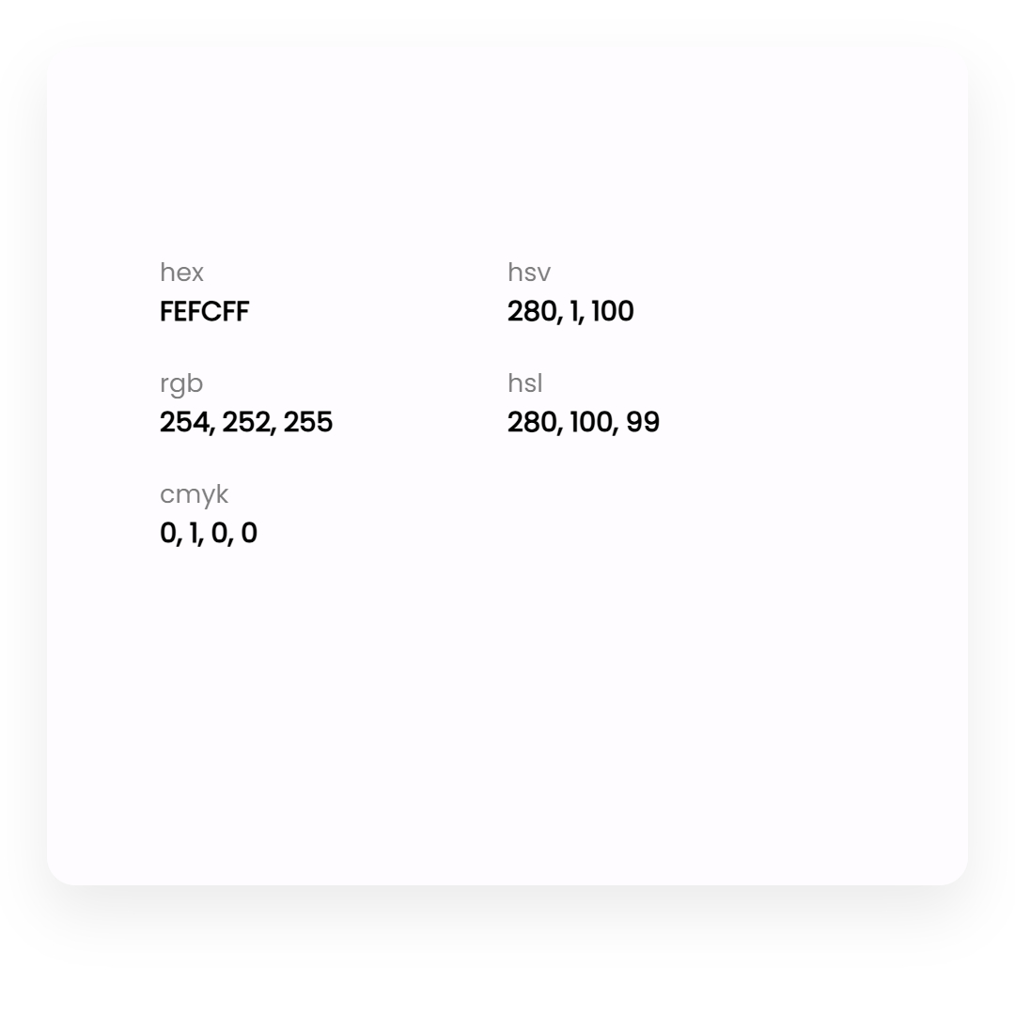Image resolution: width=1015 pixels, height=1015 pixels.
Task: Click the cmyk label
Action: (194, 495)
